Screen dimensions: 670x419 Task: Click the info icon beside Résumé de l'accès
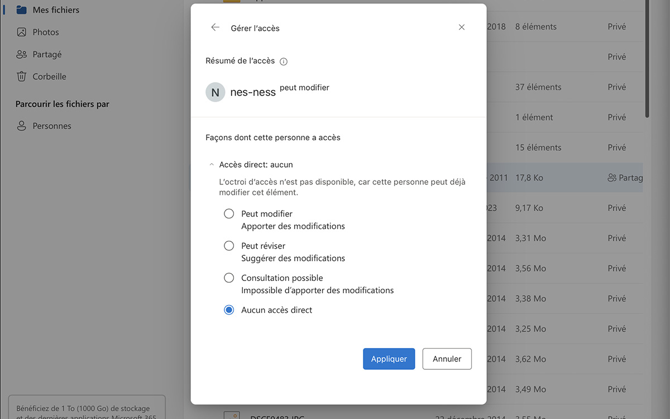click(284, 61)
